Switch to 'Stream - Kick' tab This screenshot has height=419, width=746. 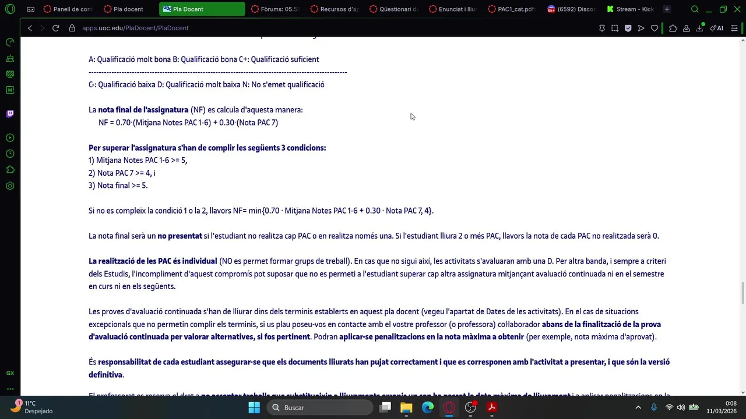pyautogui.click(x=631, y=9)
